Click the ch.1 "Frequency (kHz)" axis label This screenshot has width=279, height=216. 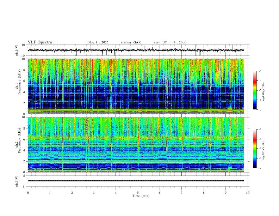pyautogui.click(x=20, y=81)
